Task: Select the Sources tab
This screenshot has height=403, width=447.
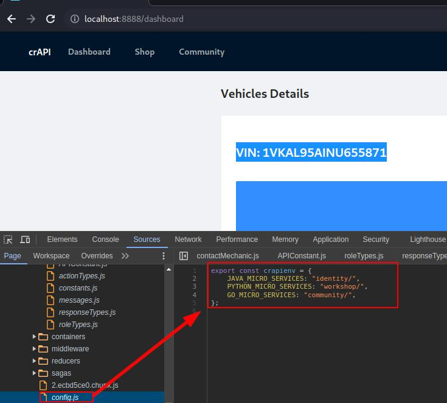Action: (x=147, y=239)
